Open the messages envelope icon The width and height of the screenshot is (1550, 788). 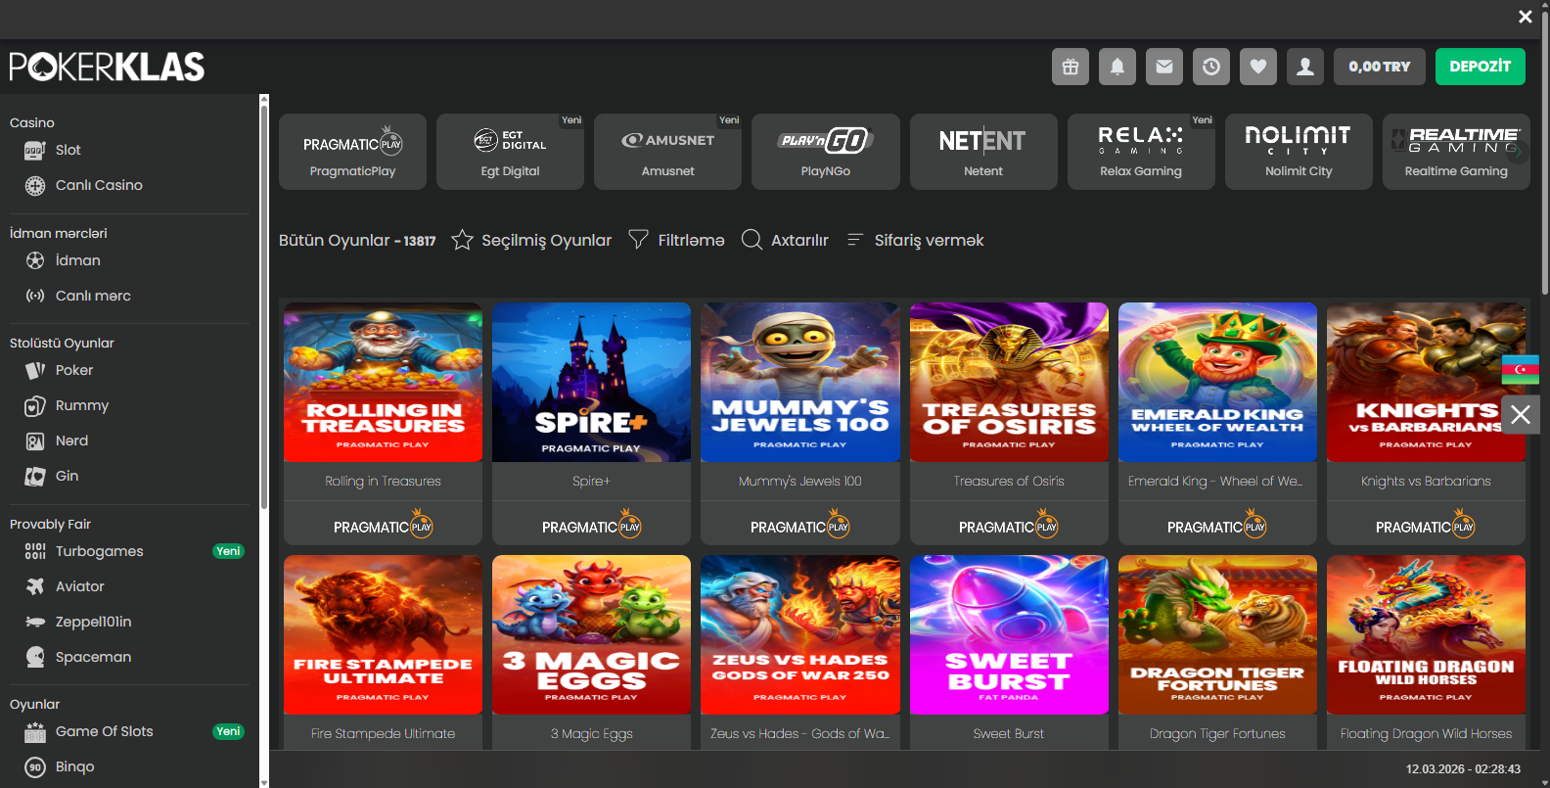[1164, 67]
